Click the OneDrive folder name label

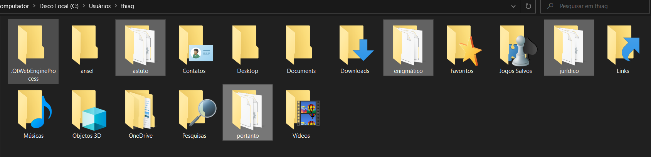pos(140,136)
